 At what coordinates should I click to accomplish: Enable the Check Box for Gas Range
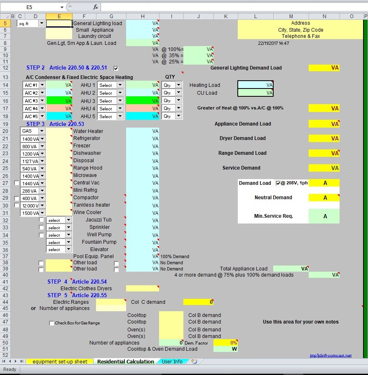52,323
